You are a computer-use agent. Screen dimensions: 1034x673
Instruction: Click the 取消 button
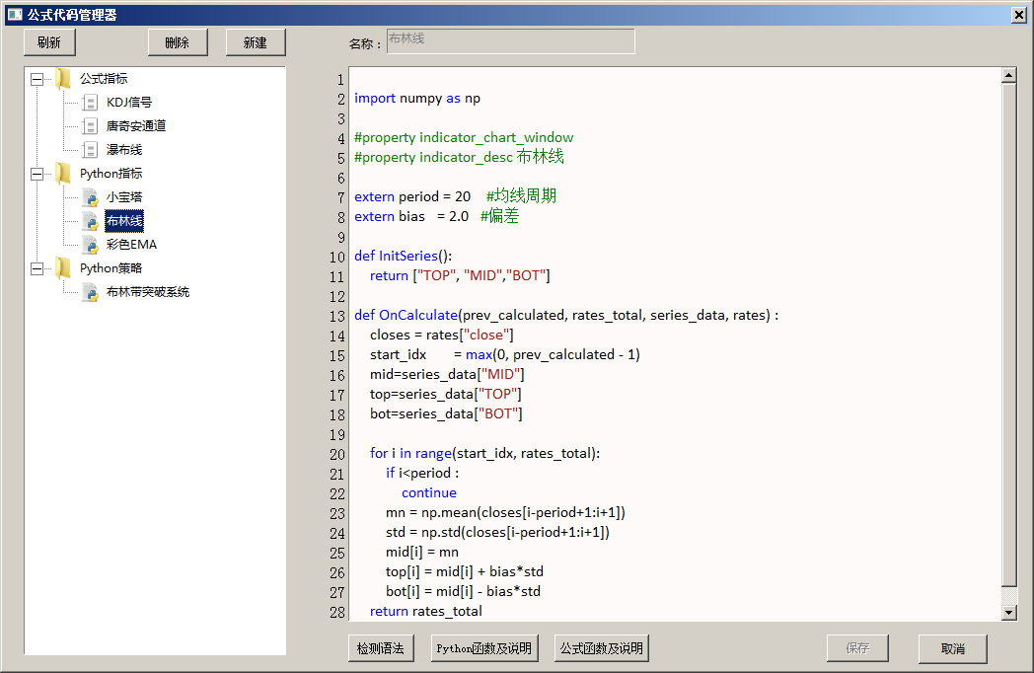[x=952, y=648]
